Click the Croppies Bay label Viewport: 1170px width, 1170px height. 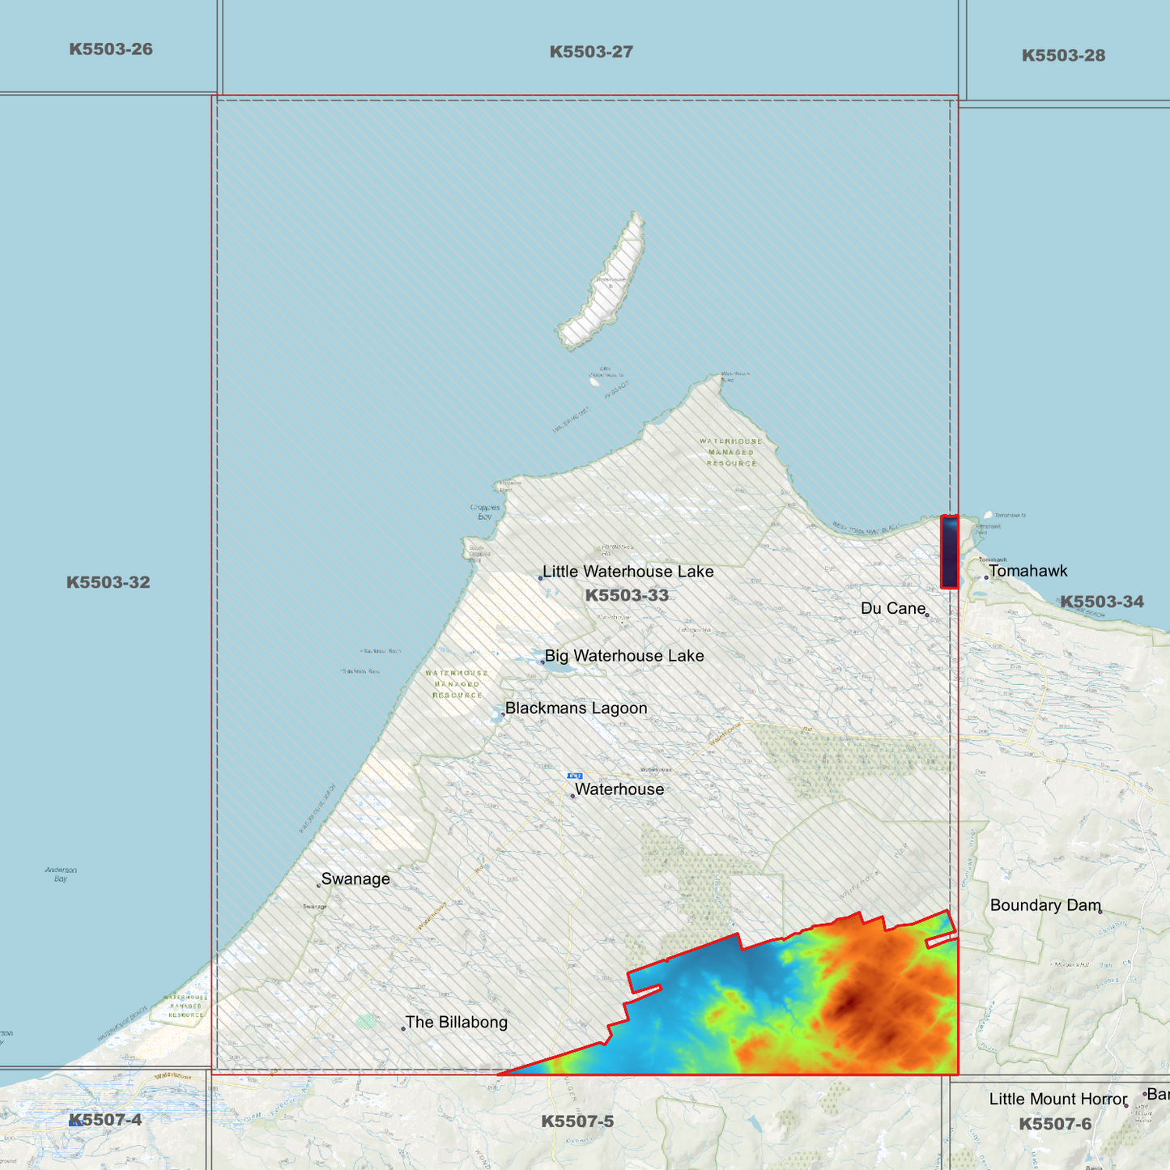click(485, 512)
